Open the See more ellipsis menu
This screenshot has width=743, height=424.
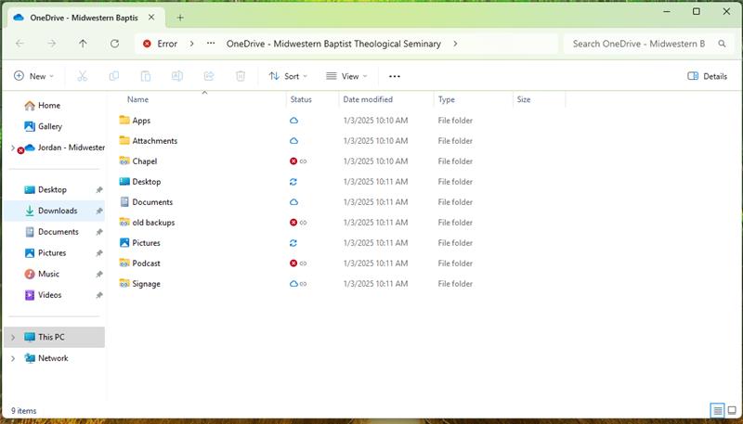[x=395, y=76]
